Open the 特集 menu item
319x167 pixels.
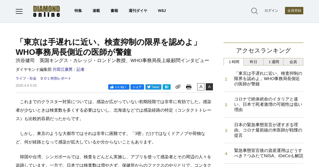tap(78, 11)
